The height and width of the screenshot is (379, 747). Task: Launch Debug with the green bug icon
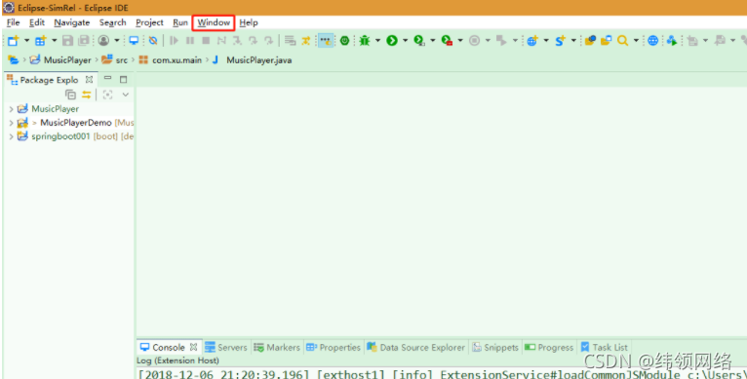[x=365, y=41]
